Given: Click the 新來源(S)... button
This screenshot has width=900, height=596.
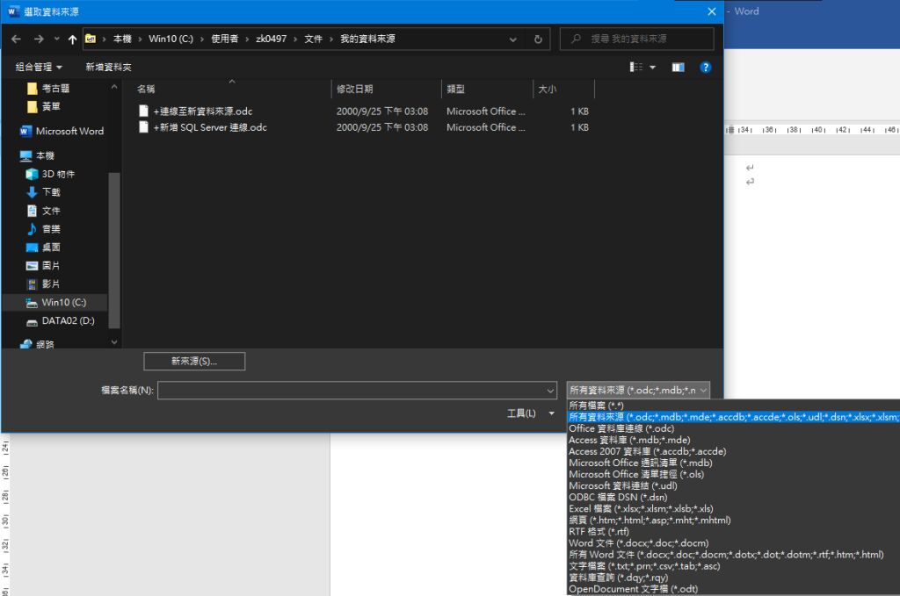Looking at the screenshot, I should tap(194, 362).
